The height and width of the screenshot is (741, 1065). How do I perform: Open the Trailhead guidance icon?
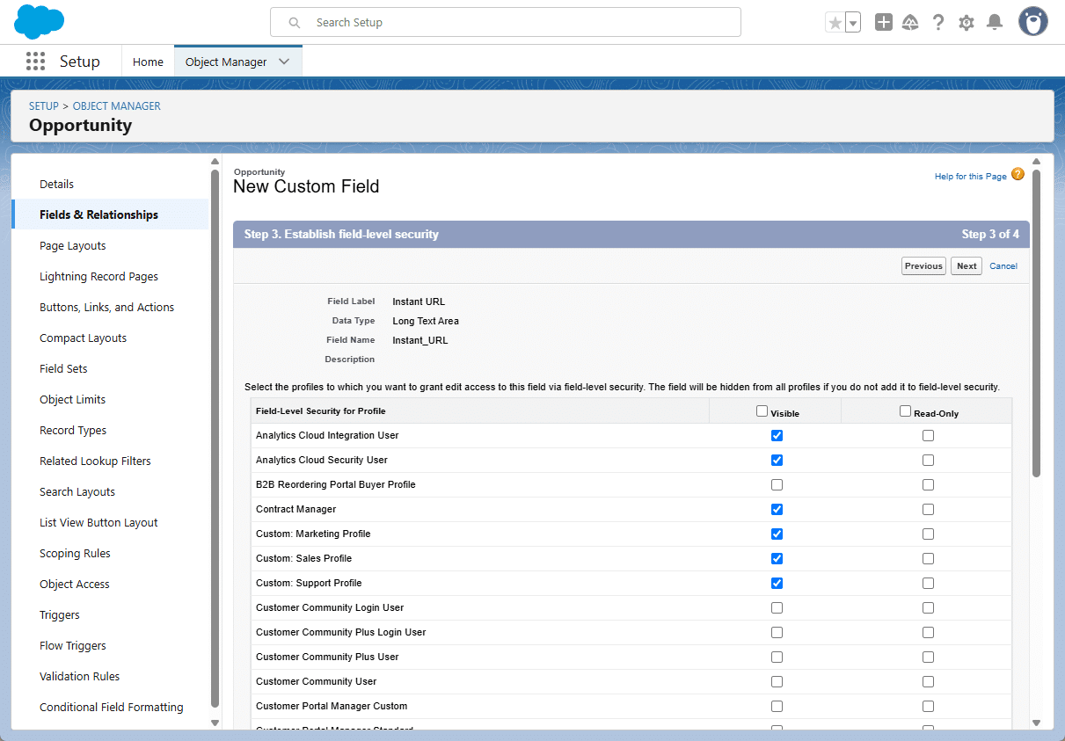pos(910,23)
